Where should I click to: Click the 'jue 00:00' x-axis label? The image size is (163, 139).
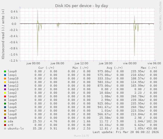click(33, 63)
